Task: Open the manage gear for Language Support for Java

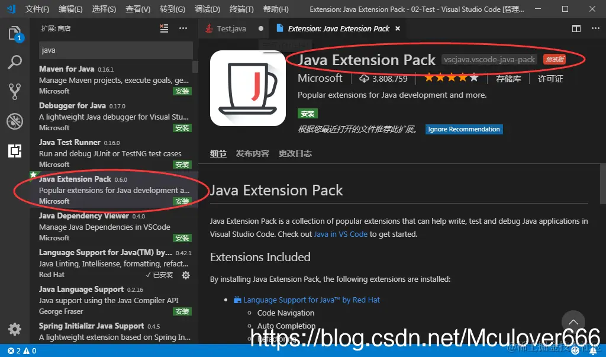Action: pos(186,275)
